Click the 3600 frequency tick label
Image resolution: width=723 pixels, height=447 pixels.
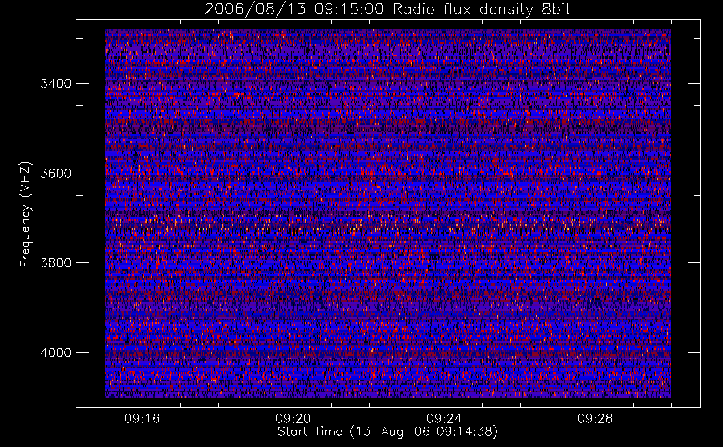(x=56, y=173)
